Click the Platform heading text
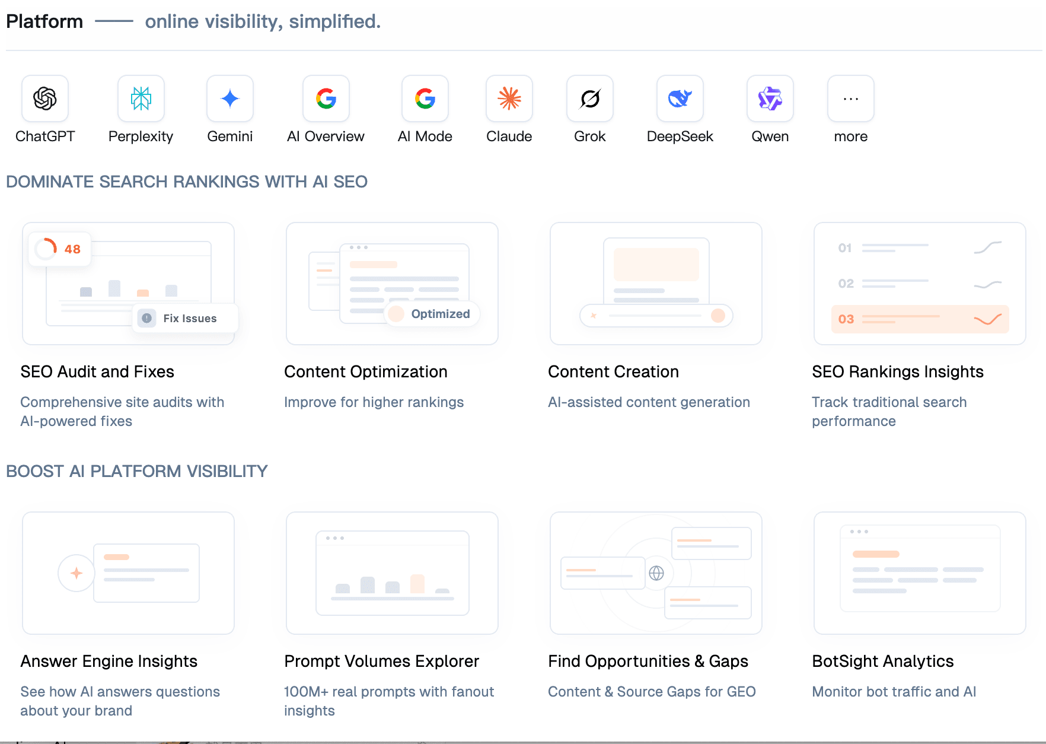The image size is (1046, 744). tap(44, 21)
